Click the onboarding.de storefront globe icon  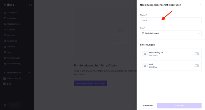click(x=145, y=54)
